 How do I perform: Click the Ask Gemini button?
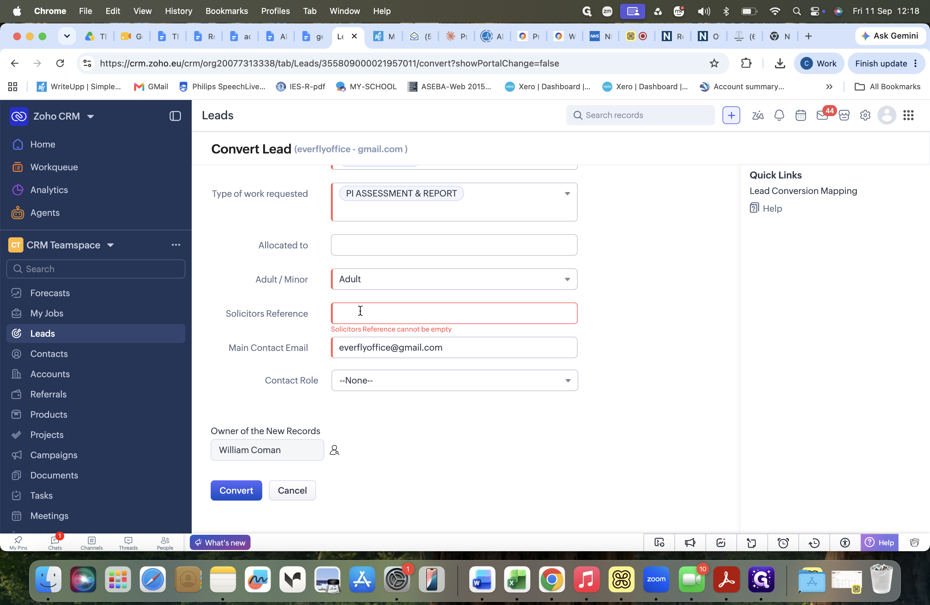(890, 36)
